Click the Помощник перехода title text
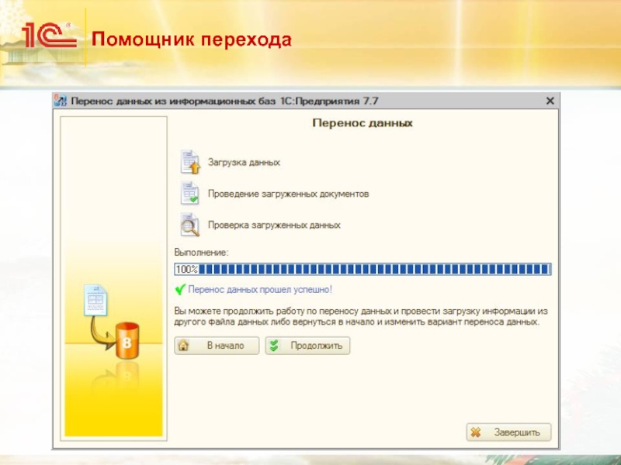This screenshot has height=465, width=621. 192,40
